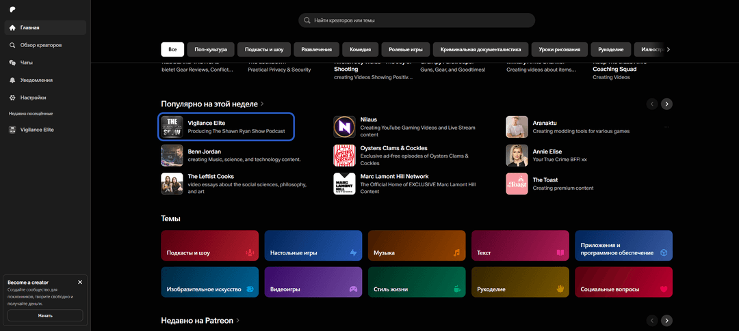Click the Benn Jordan creator name
Viewport: 739px width, 331px height.
204,152
